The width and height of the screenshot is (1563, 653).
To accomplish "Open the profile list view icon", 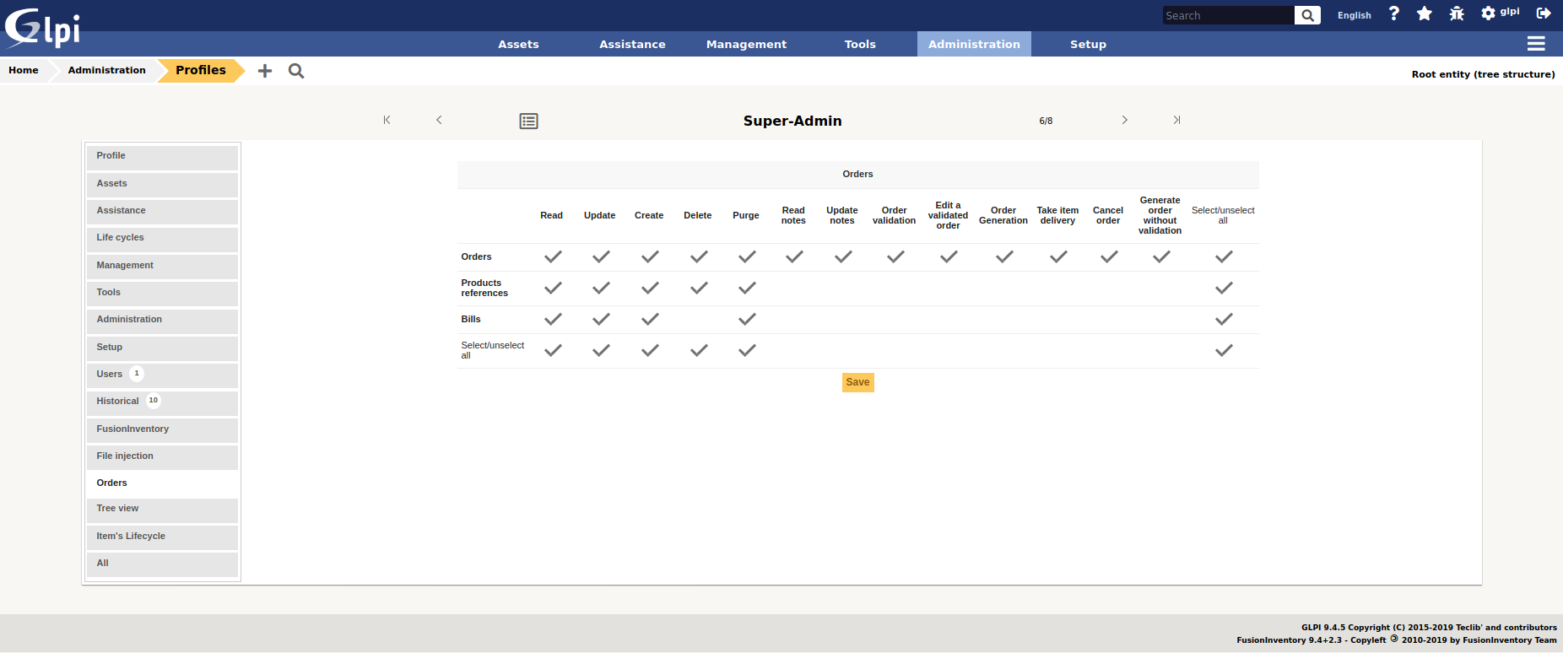I will tap(528, 121).
